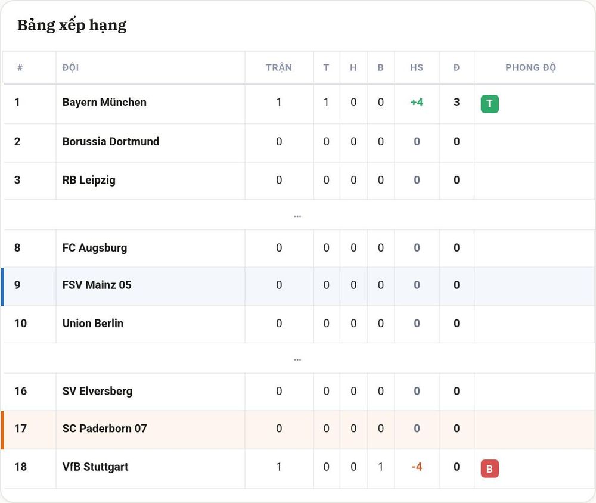Click the FC Augsburg team name
The image size is (596, 503).
[x=95, y=248]
